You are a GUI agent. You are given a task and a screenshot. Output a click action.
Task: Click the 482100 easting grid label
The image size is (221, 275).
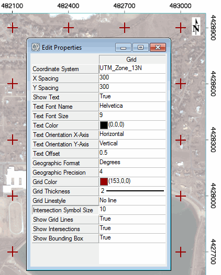click(12, 6)
